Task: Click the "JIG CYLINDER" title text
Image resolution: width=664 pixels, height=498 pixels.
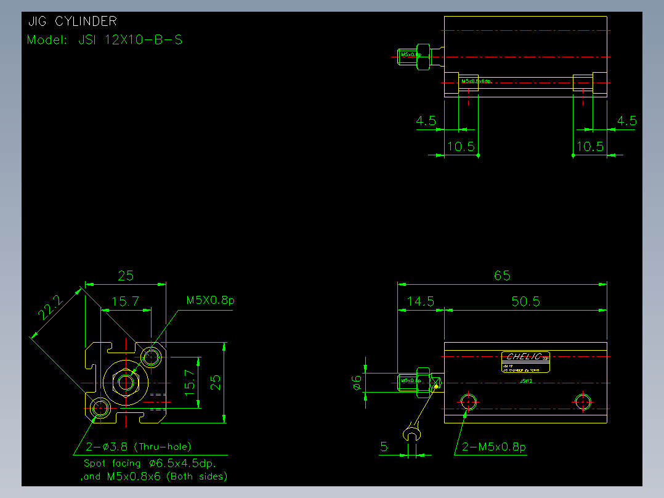Action: click(x=73, y=21)
